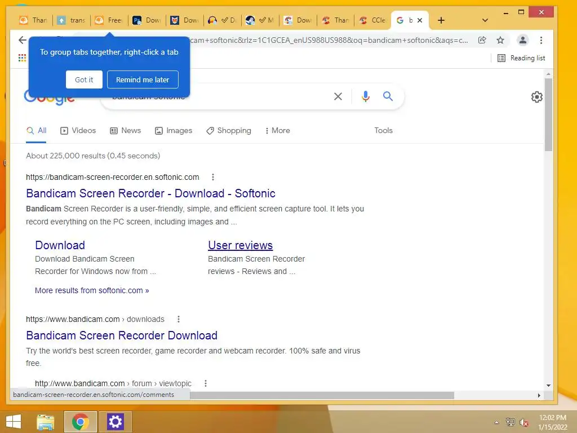Close the active Google tab
Viewport: 577px width, 433px height.
[x=419, y=20]
